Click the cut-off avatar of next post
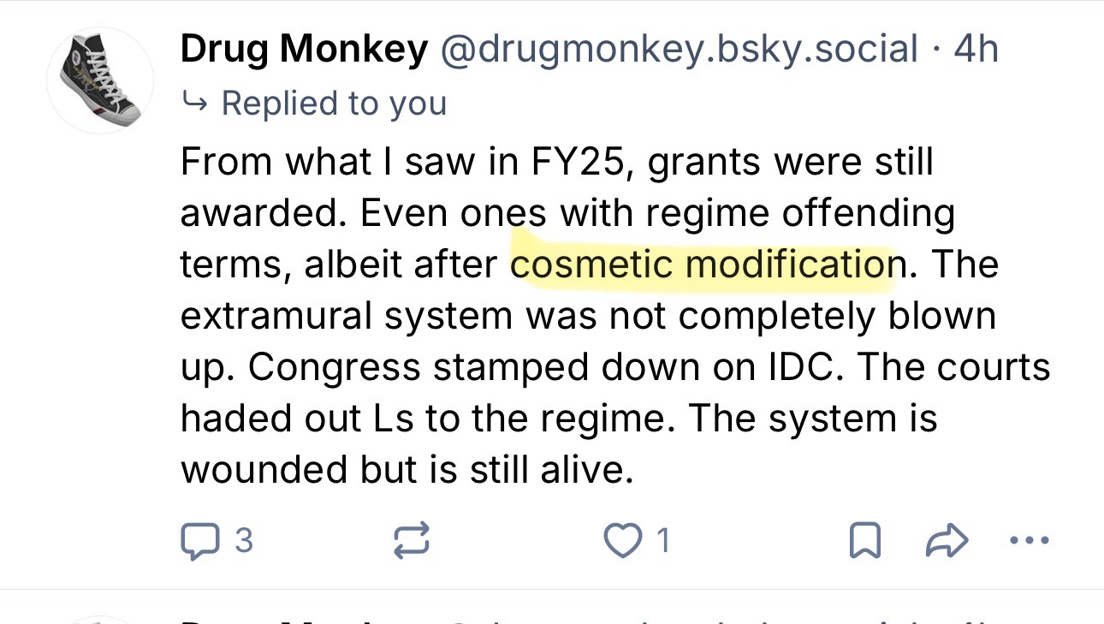 pos(100,619)
